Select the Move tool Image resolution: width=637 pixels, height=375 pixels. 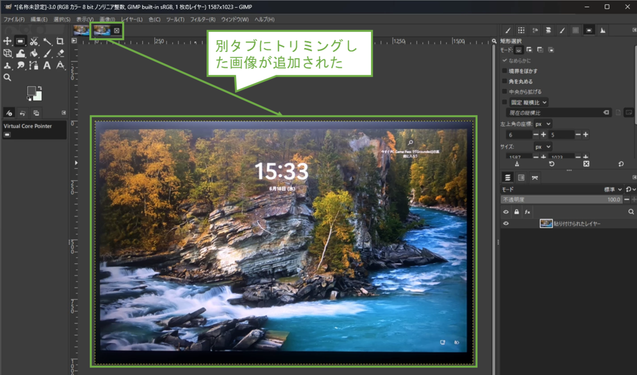tap(7, 41)
